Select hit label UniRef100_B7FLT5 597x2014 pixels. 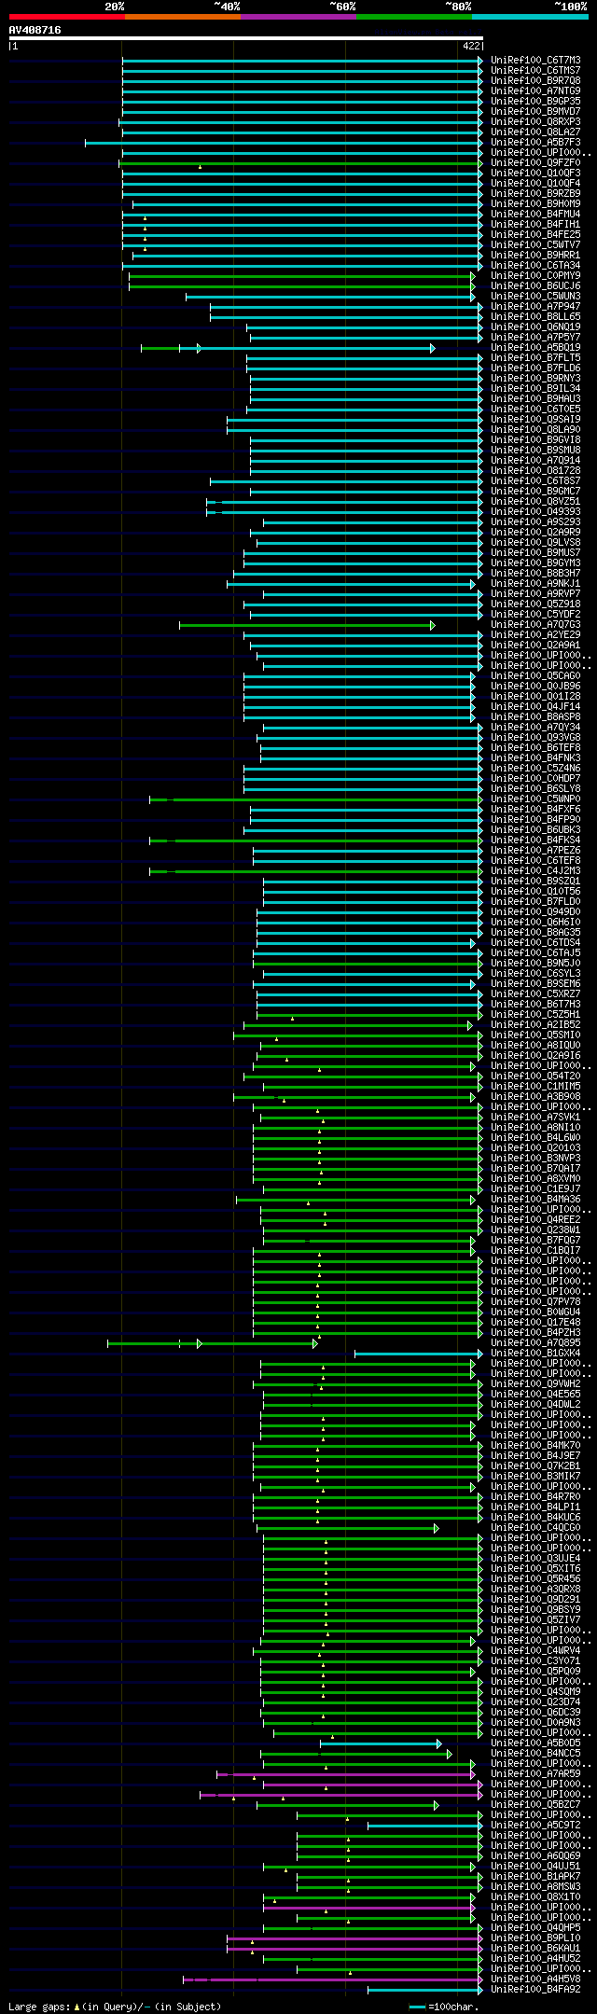pyautogui.click(x=535, y=357)
